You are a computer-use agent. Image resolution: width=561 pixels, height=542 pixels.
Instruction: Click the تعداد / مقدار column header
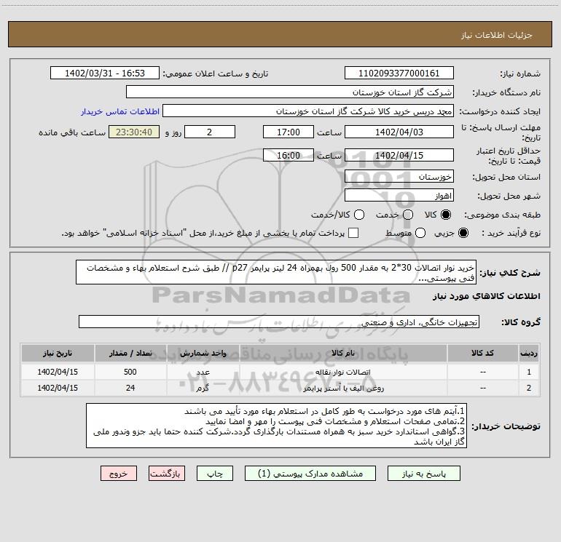130,353
